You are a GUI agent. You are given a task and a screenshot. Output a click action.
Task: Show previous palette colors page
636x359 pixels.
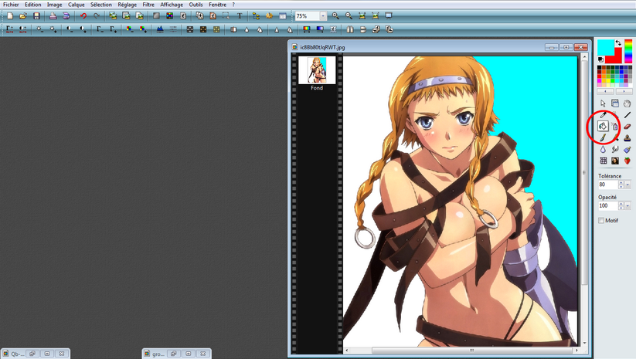coord(606,92)
